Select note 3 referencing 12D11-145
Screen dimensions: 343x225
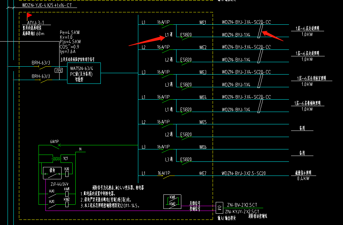click(x=110, y=205)
